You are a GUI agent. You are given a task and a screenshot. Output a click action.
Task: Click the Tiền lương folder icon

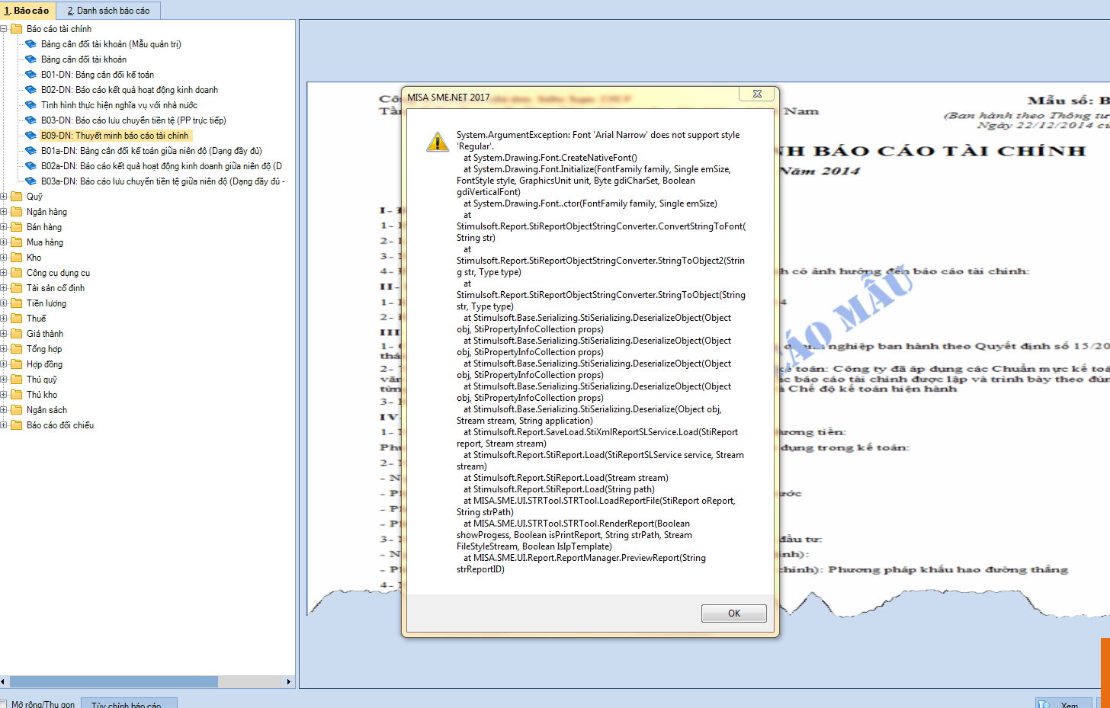16,303
